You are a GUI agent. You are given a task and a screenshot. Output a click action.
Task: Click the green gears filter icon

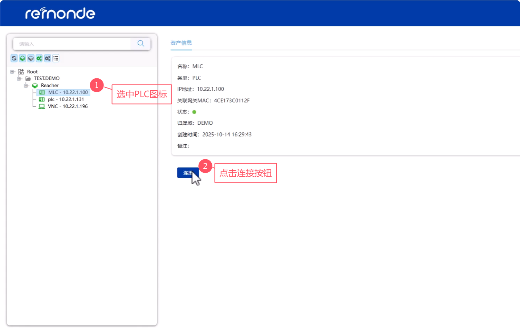pyautogui.click(x=39, y=58)
